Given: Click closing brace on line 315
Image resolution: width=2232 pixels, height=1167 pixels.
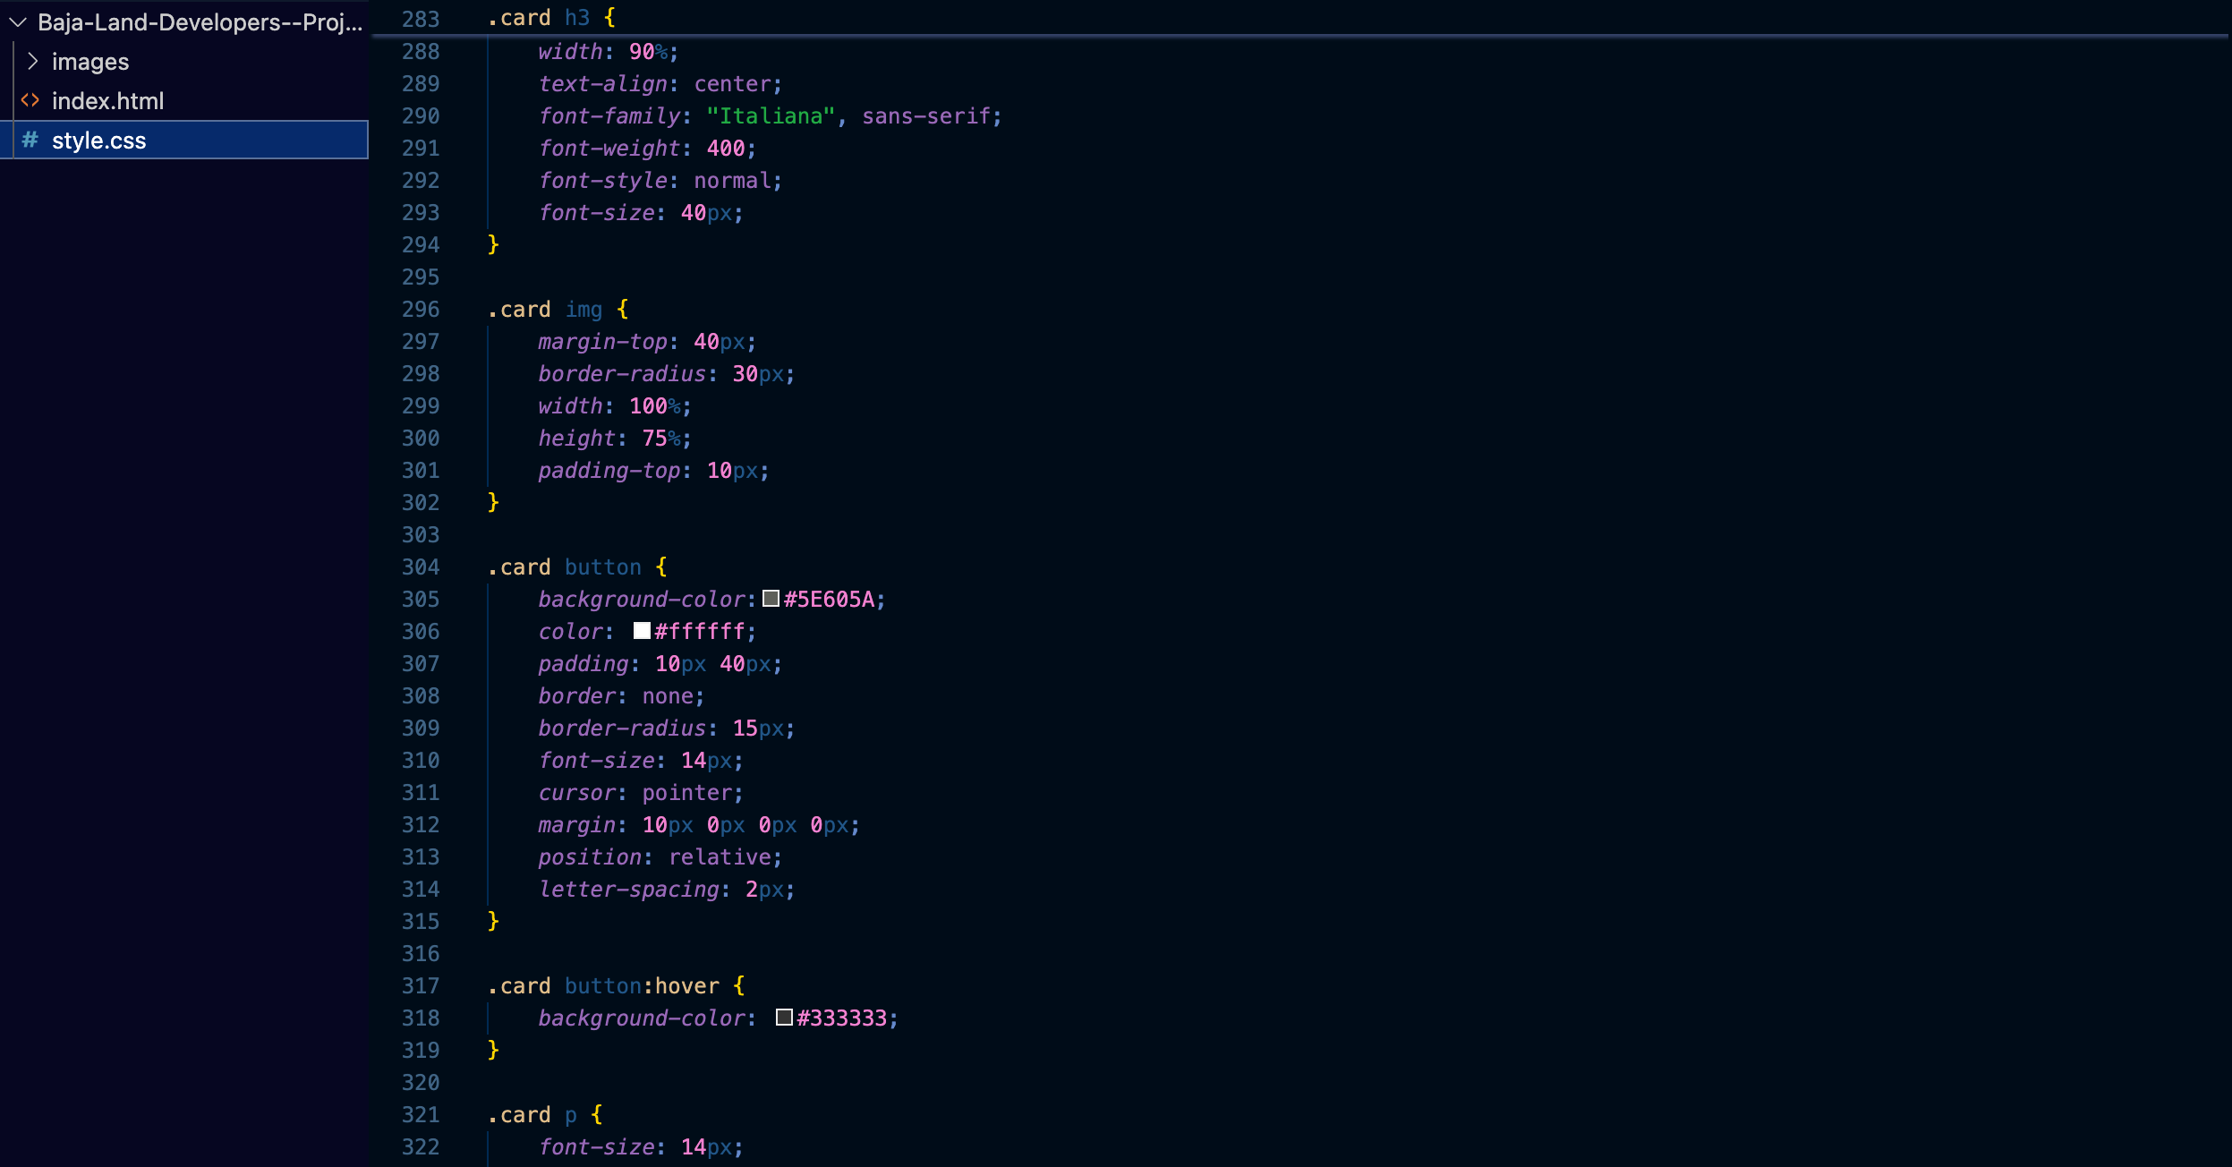Looking at the screenshot, I should pyautogui.click(x=493, y=921).
